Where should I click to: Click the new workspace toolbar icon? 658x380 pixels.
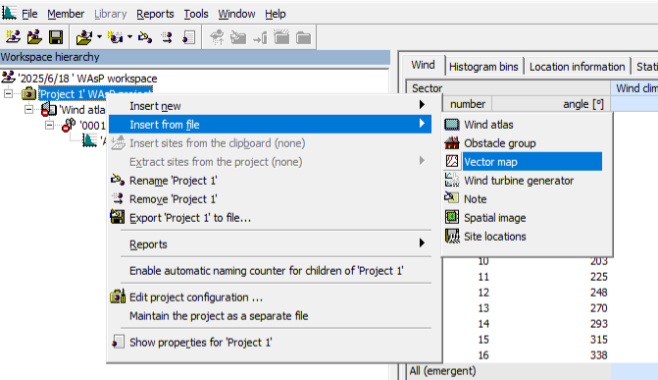[x=13, y=37]
